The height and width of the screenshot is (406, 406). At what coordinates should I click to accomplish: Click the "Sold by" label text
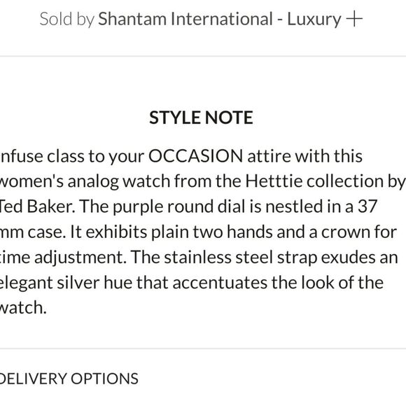click(x=66, y=20)
